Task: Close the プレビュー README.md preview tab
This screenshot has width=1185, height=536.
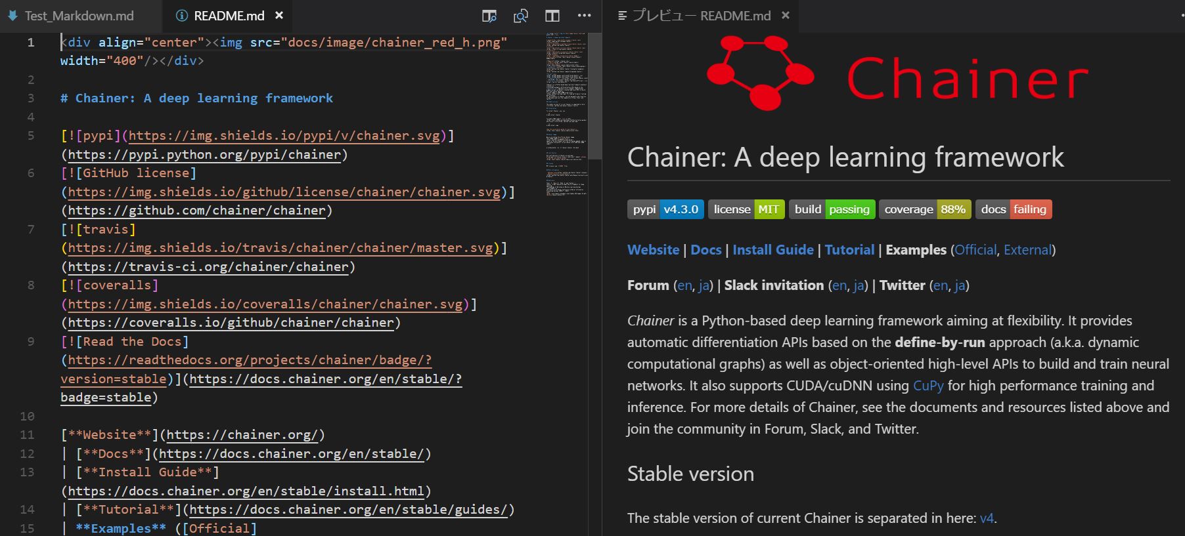Action: tap(786, 15)
